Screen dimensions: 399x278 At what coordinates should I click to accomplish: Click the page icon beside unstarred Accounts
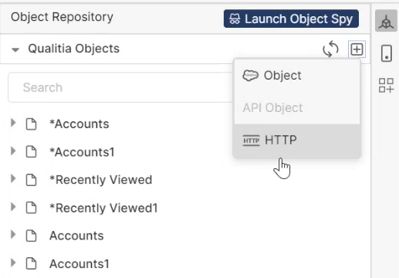[x=31, y=236]
